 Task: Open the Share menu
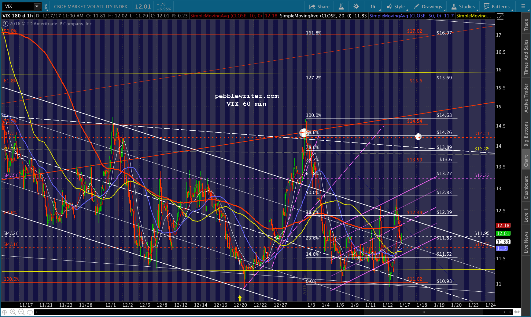319,6
